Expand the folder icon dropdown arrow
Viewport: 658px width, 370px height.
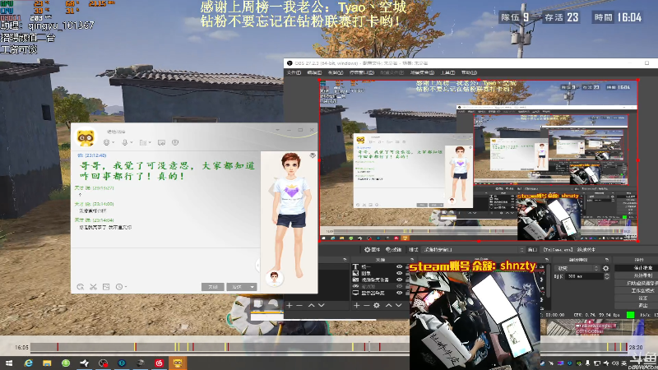point(150,143)
